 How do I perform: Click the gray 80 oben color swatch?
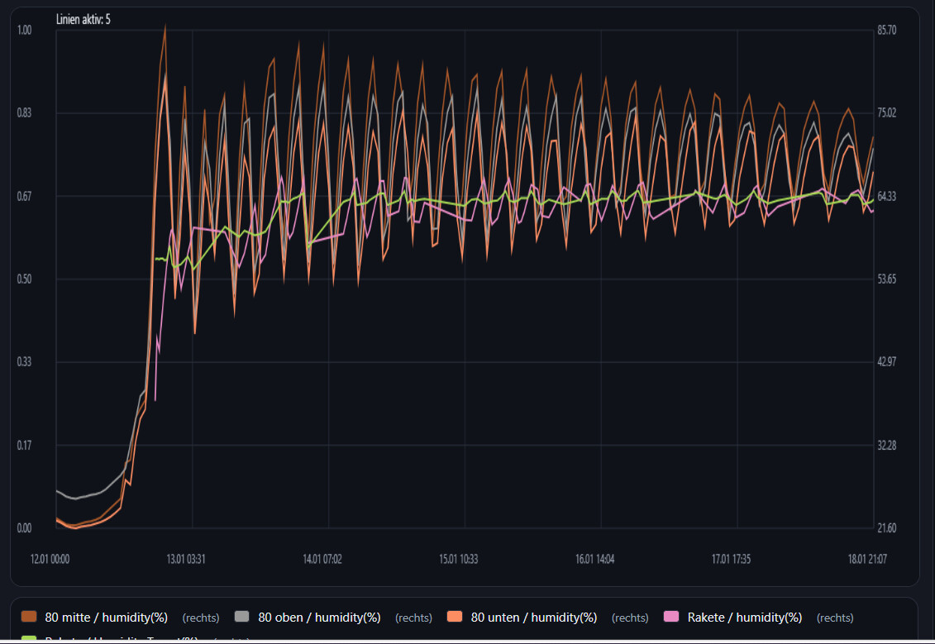[x=242, y=617]
